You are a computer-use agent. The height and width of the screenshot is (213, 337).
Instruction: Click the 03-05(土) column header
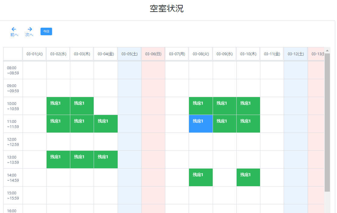point(129,54)
